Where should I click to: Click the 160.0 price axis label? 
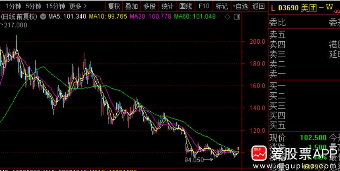tap(257, 86)
